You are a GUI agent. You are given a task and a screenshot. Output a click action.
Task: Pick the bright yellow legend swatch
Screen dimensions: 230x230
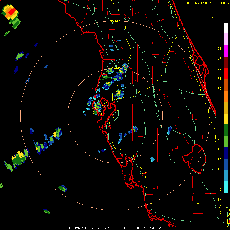(226, 119)
